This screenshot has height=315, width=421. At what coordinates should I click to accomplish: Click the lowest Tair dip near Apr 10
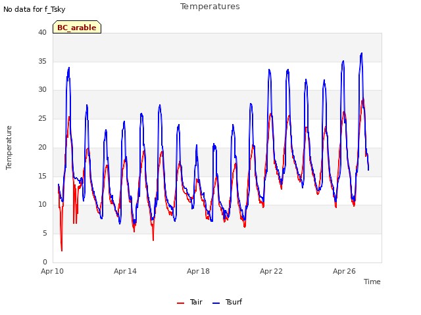[x=62, y=251]
